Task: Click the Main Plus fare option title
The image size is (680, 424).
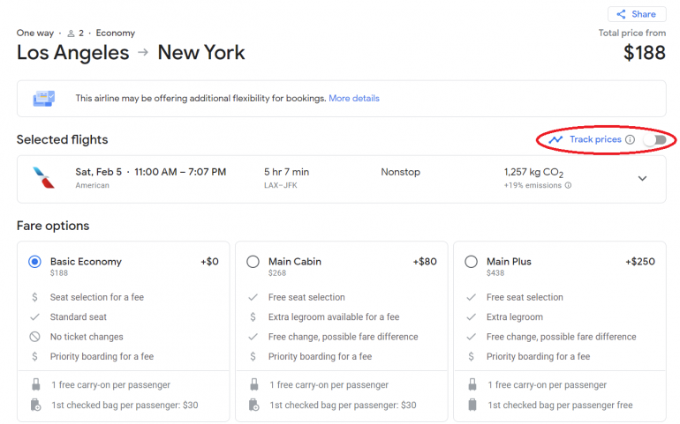Action: click(x=509, y=262)
